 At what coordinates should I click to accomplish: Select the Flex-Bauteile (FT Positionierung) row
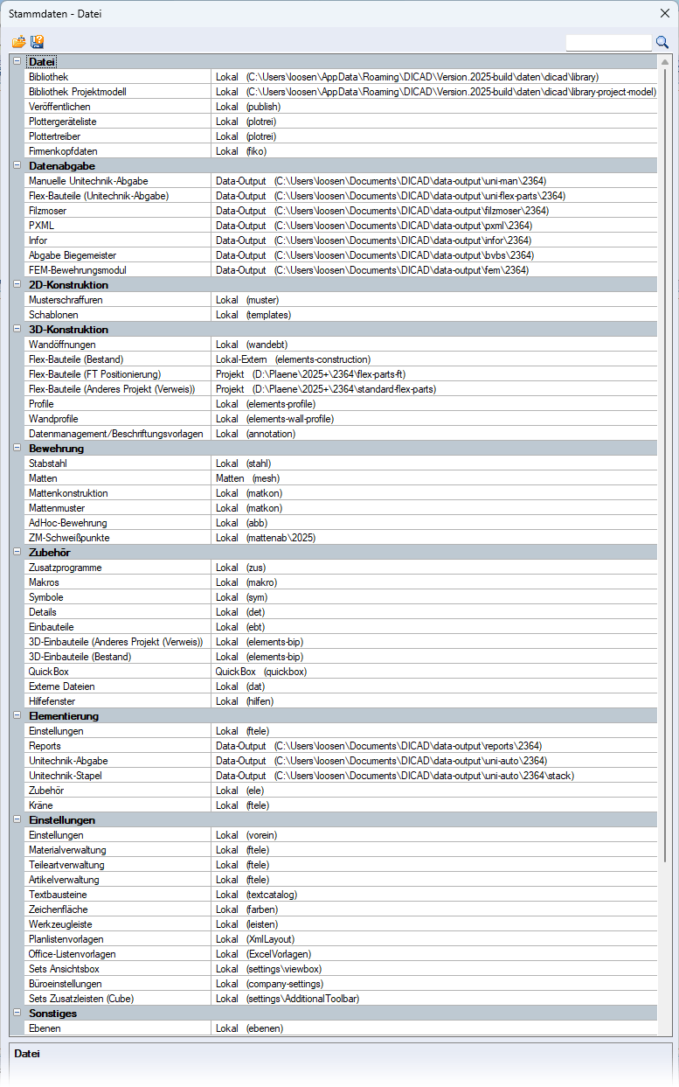[x=341, y=374]
